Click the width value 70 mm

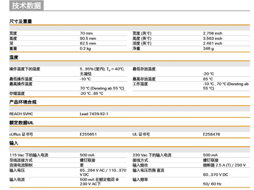point(86,33)
